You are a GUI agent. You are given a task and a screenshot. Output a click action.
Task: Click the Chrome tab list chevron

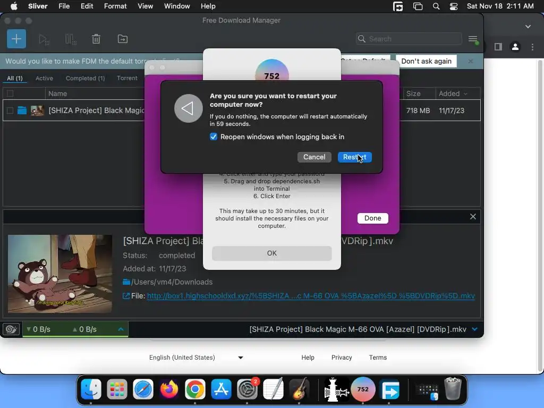point(528,27)
